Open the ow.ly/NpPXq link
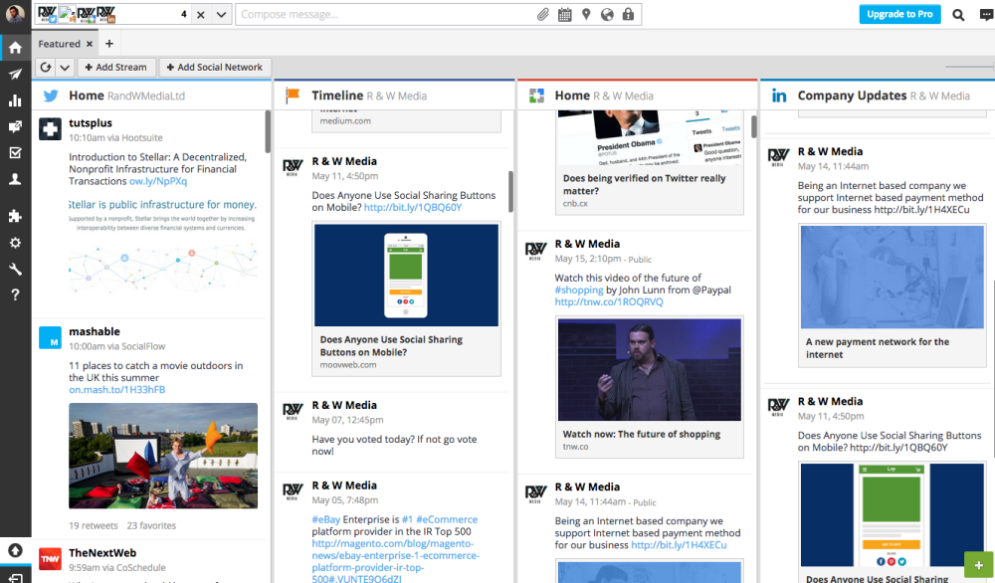The image size is (995, 583). coord(158,181)
